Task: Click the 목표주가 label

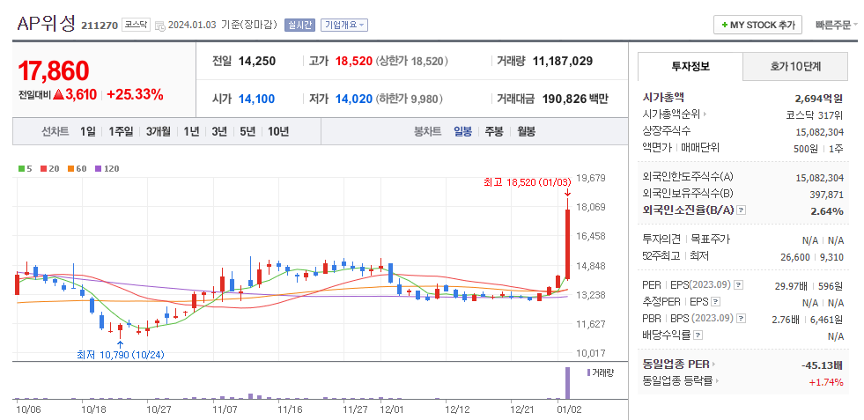Action: click(710, 239)
